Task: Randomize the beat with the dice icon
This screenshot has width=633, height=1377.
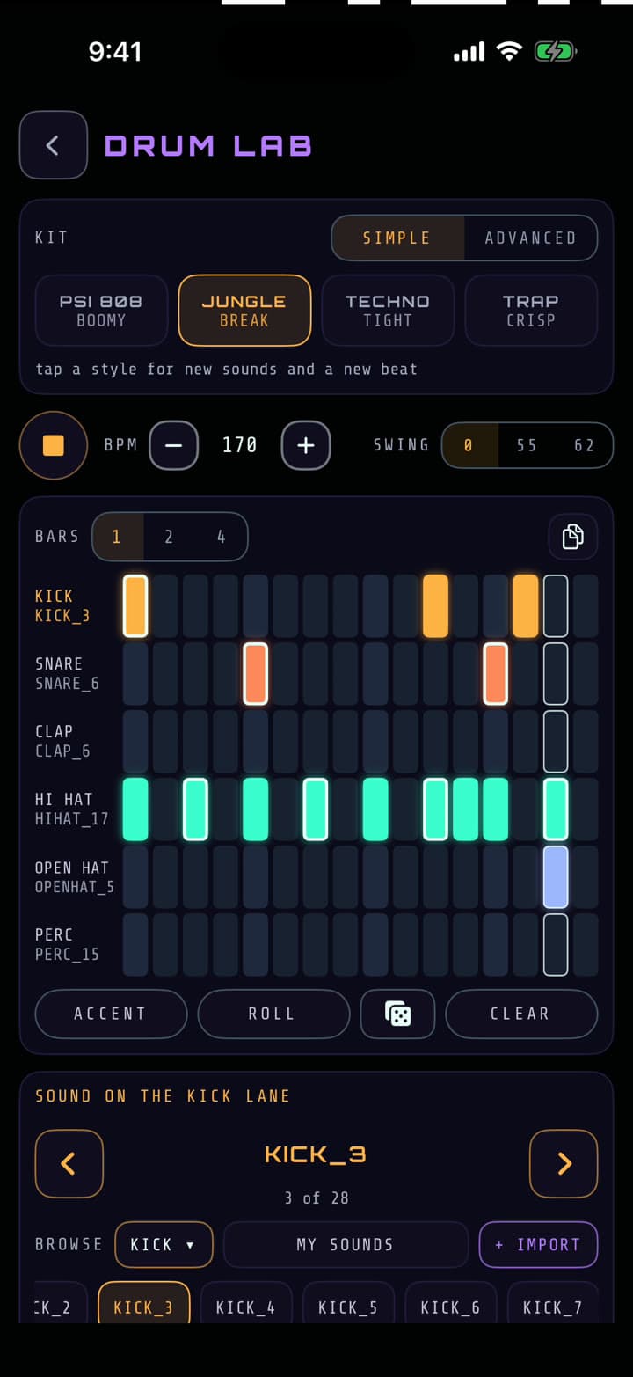Action: [x=398, y=1014]
